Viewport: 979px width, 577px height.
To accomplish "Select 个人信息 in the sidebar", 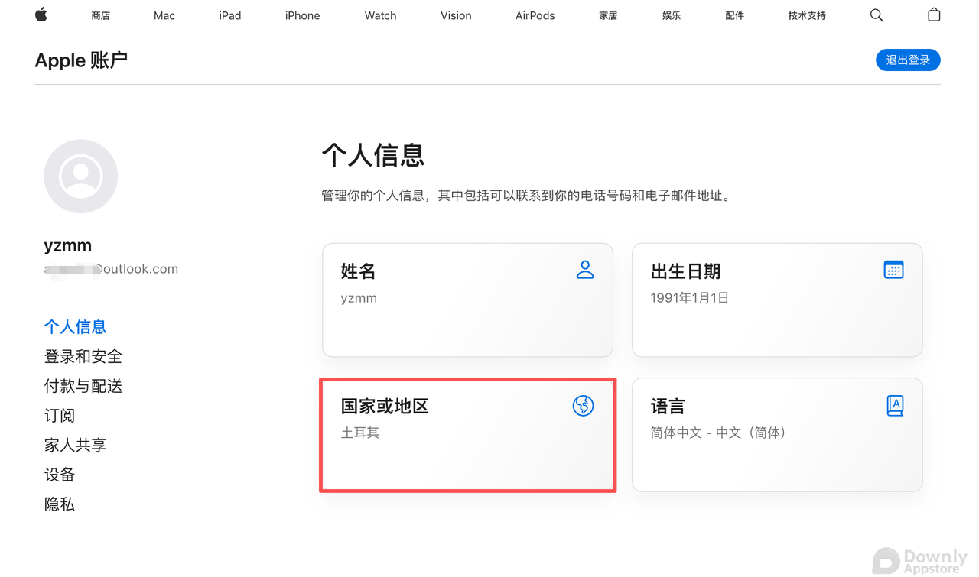I will click(x=75, y=327).
